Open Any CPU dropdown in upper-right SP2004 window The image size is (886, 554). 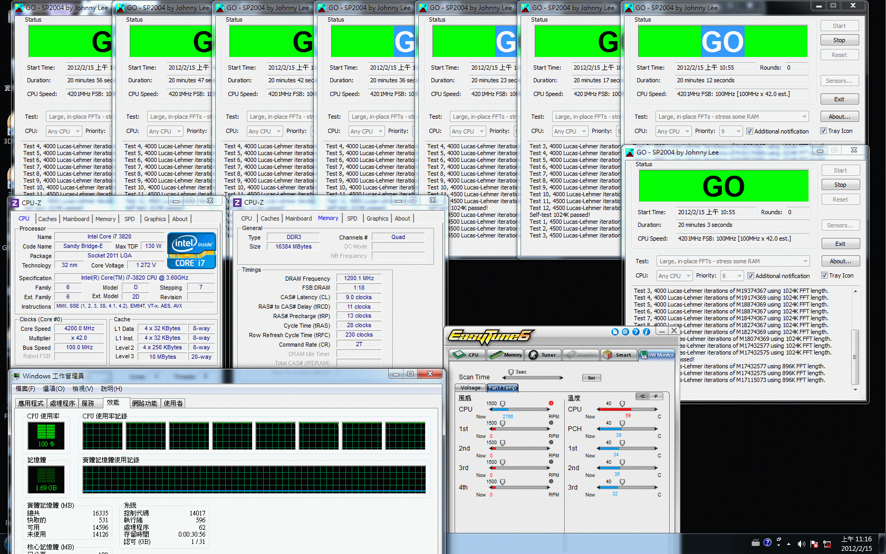click(673, 131)
